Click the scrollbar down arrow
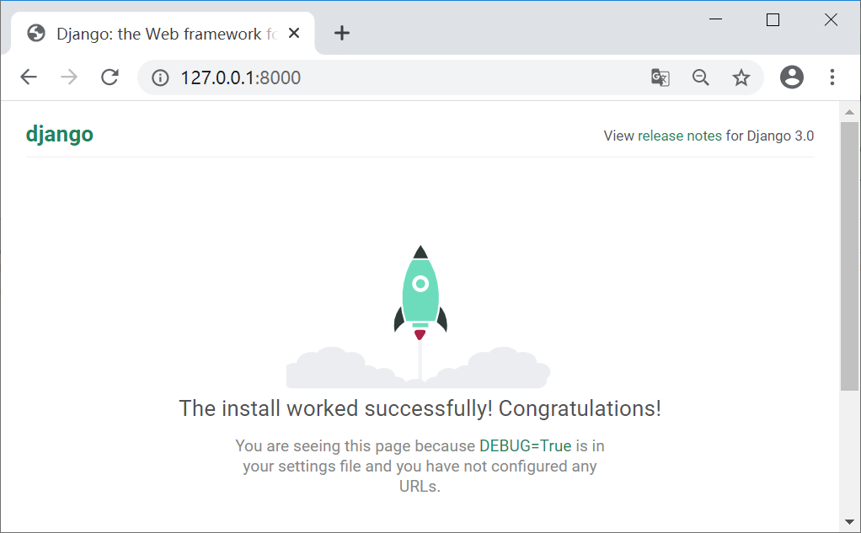This screenshot has width=861, height=533. pyautogui.click(x=849, y=522)
